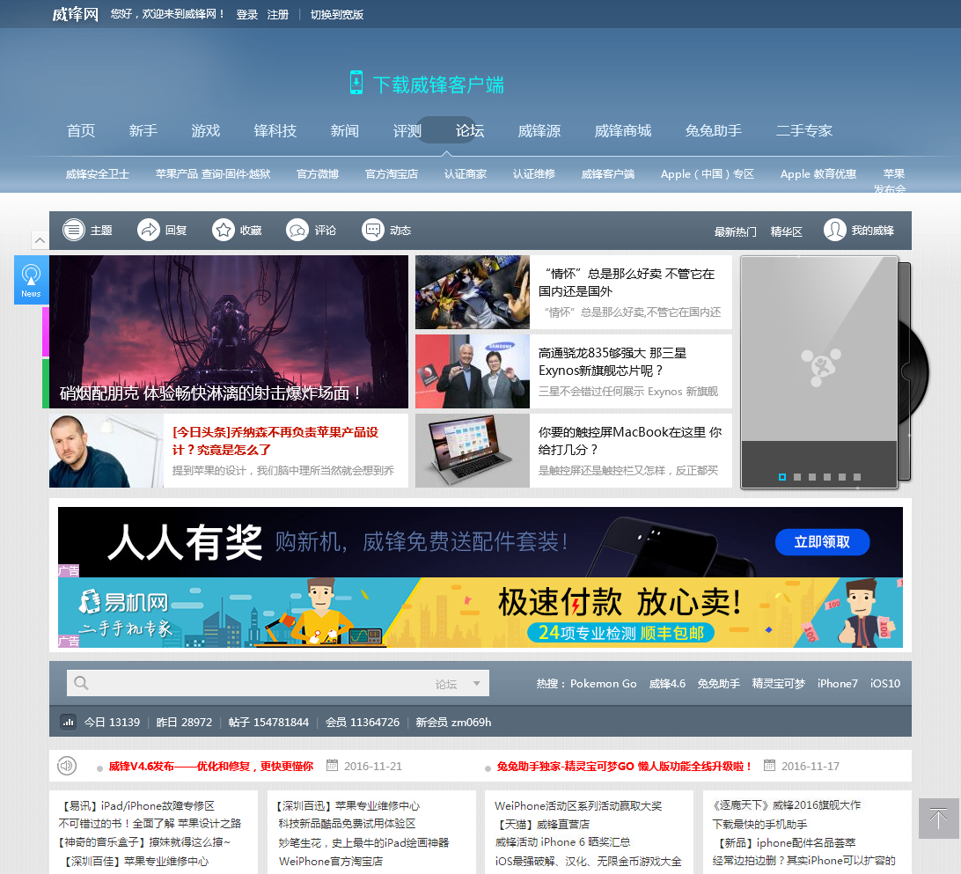The image size is (961, 874).
Task: Click the phone download icon in banner
Action: (356, 83)
